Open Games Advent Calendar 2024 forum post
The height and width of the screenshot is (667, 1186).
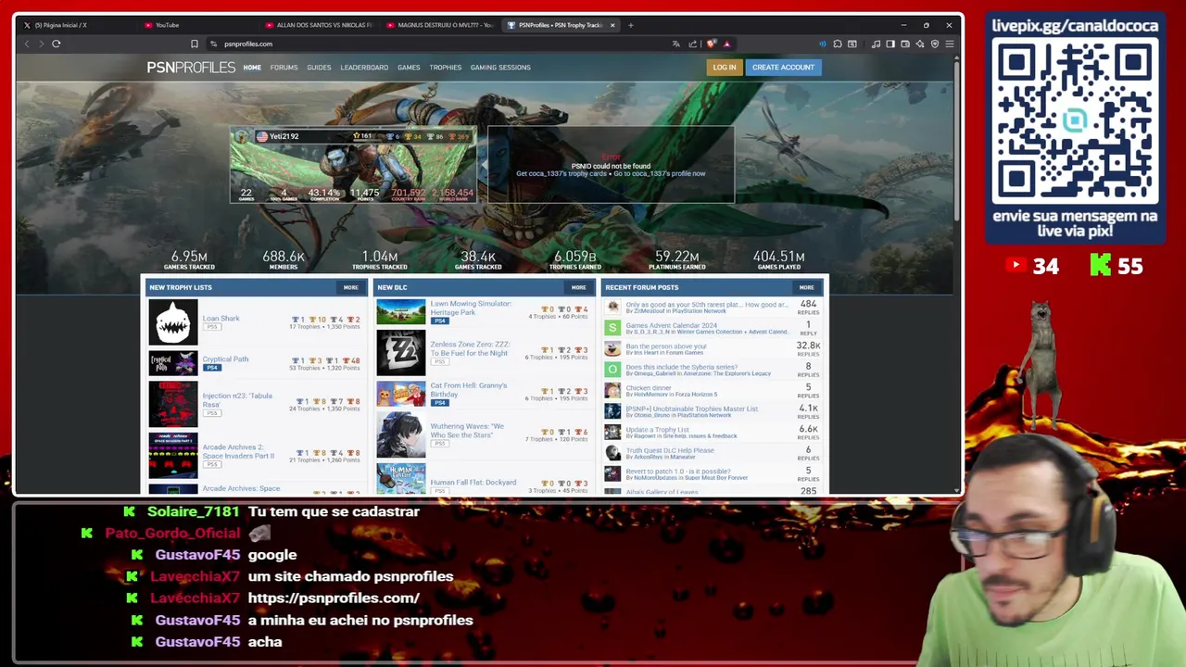click(x=672, y=325)
